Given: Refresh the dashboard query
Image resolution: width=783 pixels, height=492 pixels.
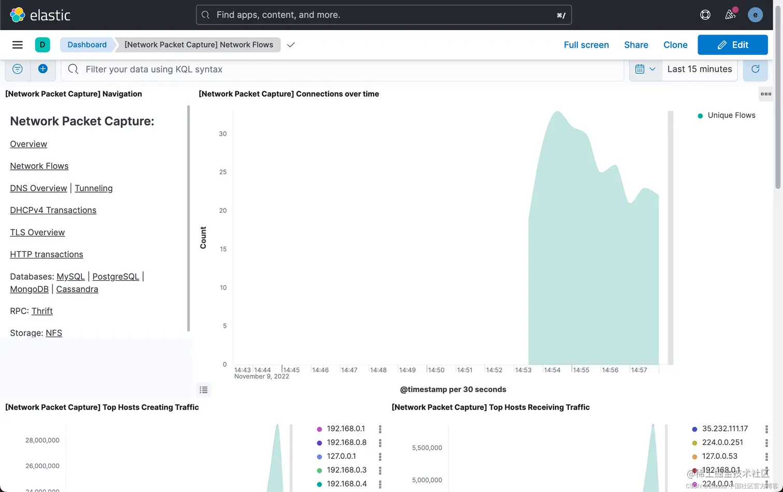Looking at the screenshot, I should pyautogui.click(x=756, y=69).
